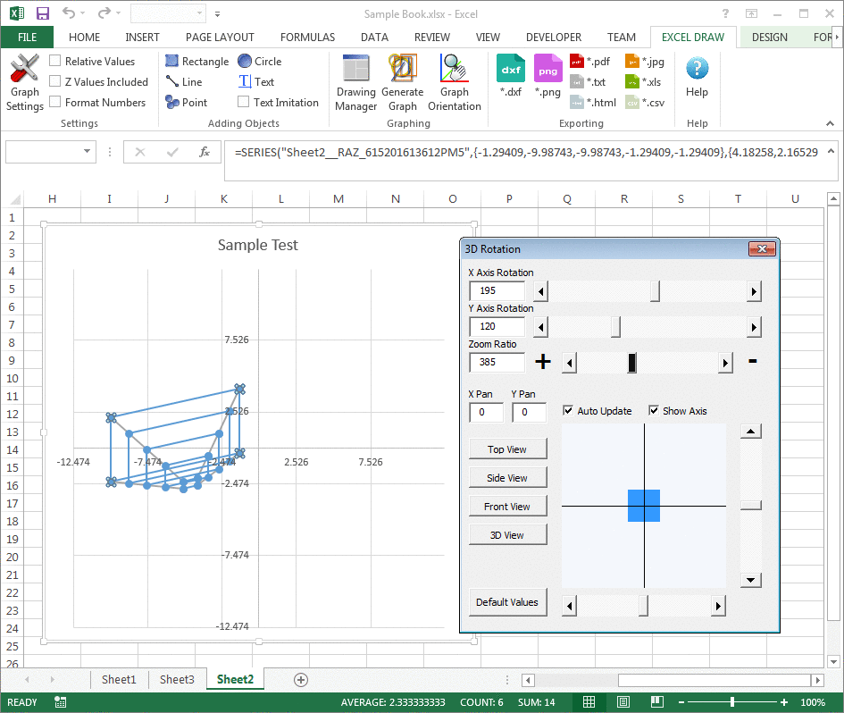
Task: Click the Front View button
Action: coord(507,507)
